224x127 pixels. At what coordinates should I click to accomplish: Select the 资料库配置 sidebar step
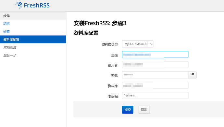point(33,39)
